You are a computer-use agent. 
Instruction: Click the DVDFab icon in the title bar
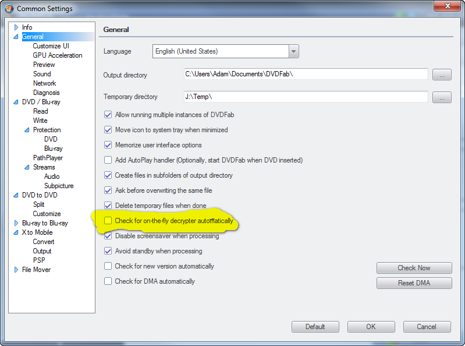pyautogui.click(x=9, y=9)
